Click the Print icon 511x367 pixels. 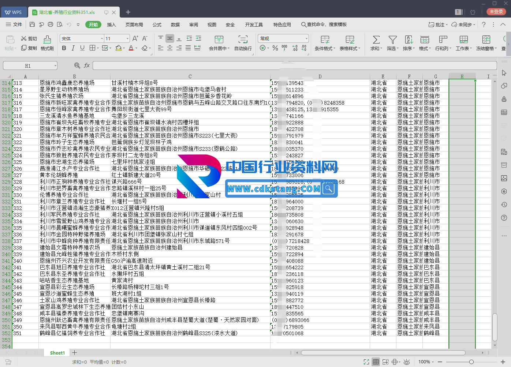pos(51,25)
